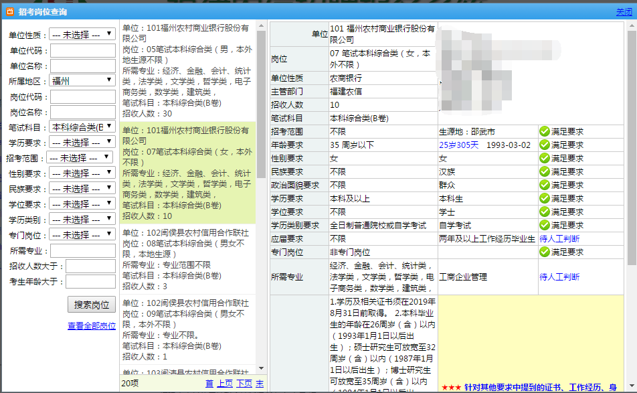Select position 09笔试本科综合类 闽侯县 in list
This screenshot has height=393, width=637.
click(187, 329)
